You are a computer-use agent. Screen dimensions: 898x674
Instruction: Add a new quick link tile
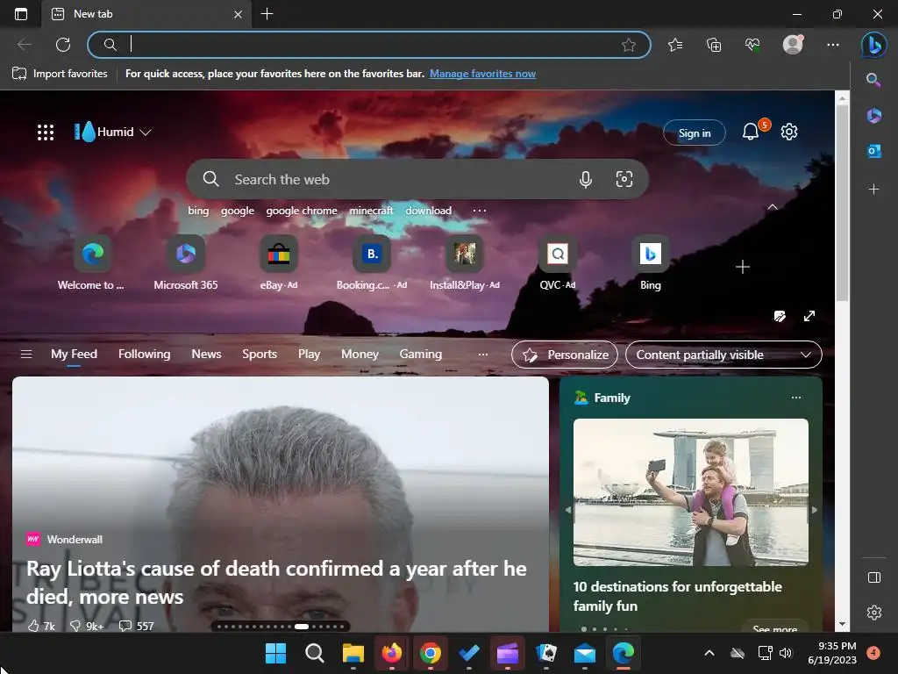tap(743, 267)
